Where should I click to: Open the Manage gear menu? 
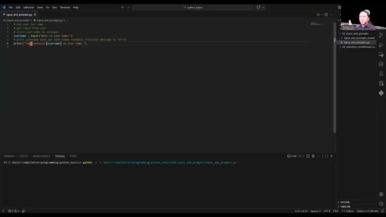tap(381, 204)
